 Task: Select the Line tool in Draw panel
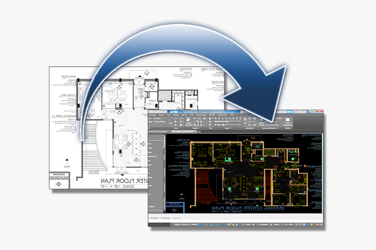[x=171, y=121]
